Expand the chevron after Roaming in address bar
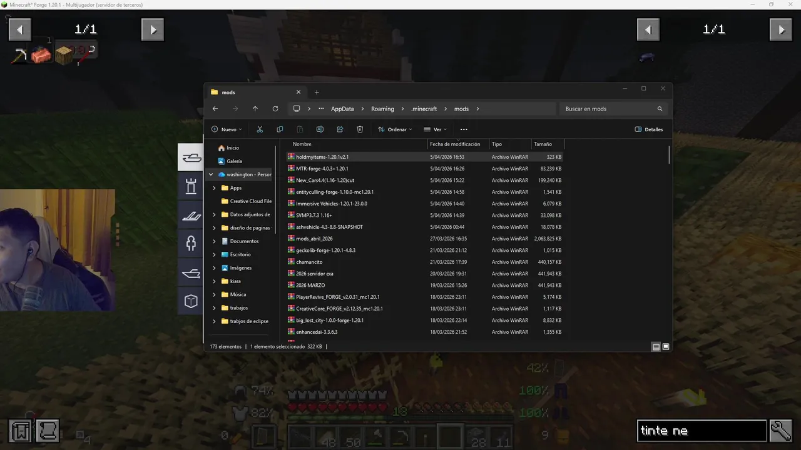 click(403, 109)
